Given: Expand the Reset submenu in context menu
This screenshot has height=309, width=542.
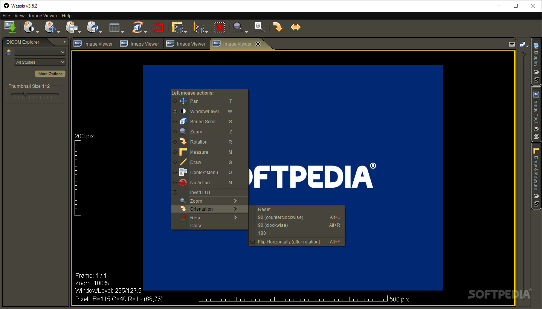Looking at the screenshot, I should pos(209,217).
